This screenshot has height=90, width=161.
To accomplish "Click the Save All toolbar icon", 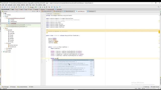I will click(3, 7).
